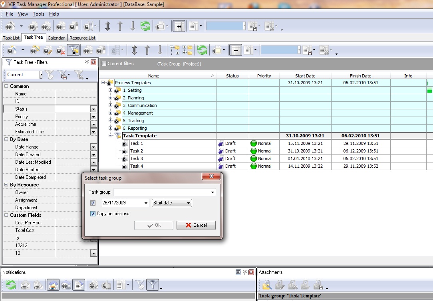Click the green refresh icon in Task Tree toolbar
The height and width of the screenshot is (301, 433).
pyautogui.click(x=202, y=50)
